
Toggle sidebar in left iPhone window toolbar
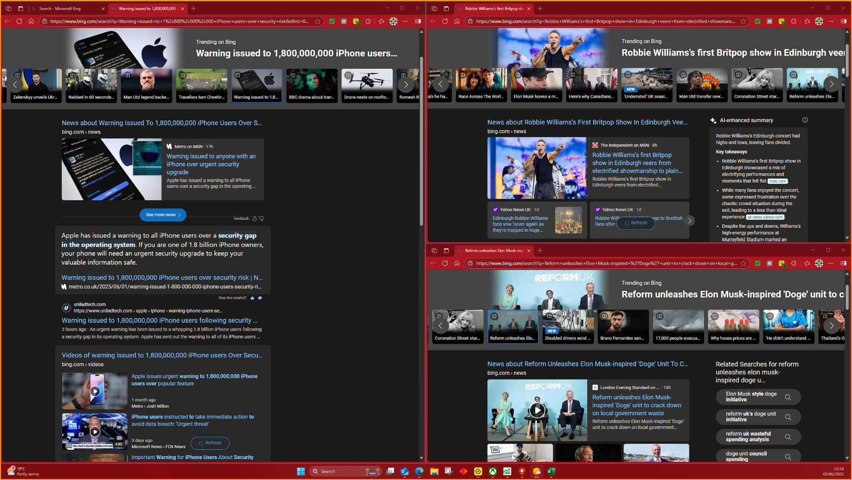418,21
